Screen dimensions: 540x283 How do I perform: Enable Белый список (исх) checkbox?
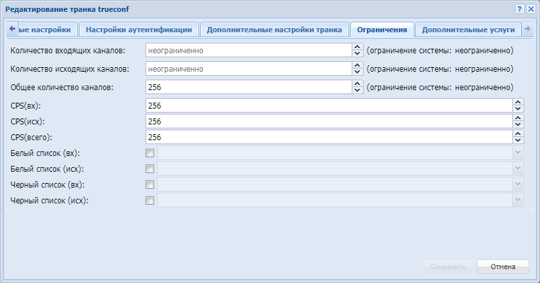tap(150, 169)
